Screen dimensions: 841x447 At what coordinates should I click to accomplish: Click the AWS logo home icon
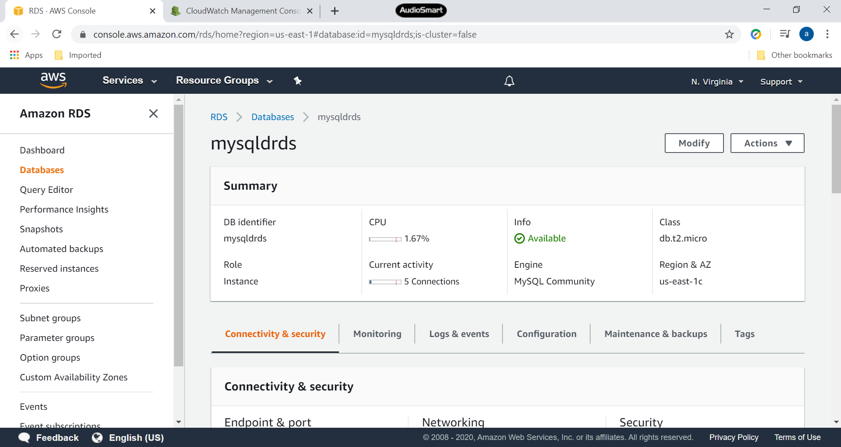pyautogui.click(x=53, y=80)
